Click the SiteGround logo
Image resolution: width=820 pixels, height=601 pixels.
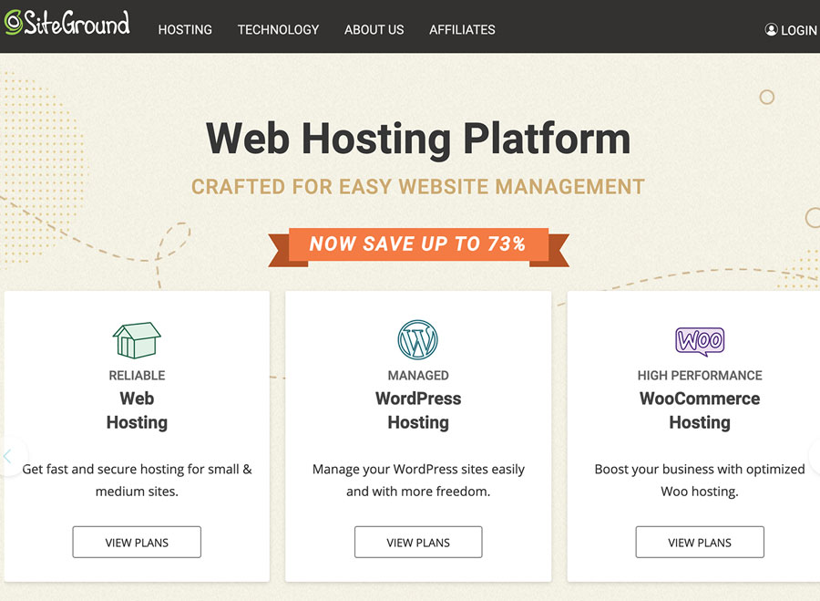coord(67,23)
